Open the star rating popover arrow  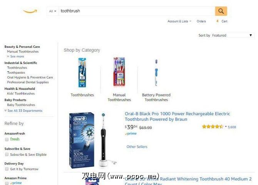click(226, 127)
